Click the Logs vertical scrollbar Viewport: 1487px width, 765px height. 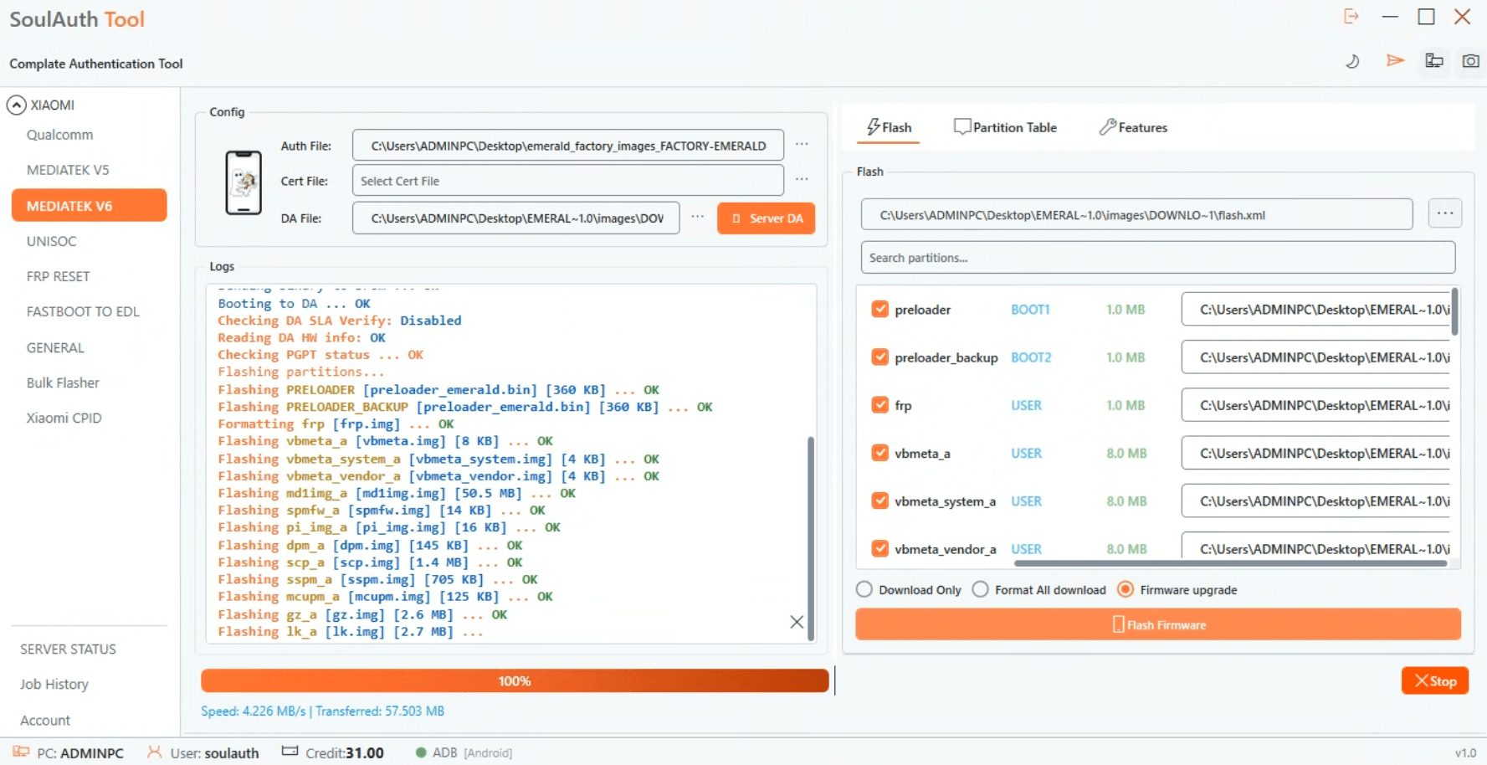tap(810, 537)
